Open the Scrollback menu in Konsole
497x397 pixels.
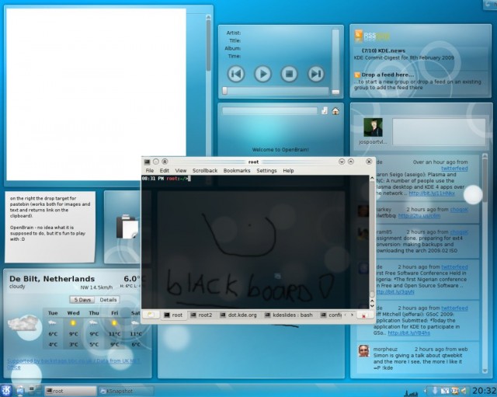(x=205, y=170)
